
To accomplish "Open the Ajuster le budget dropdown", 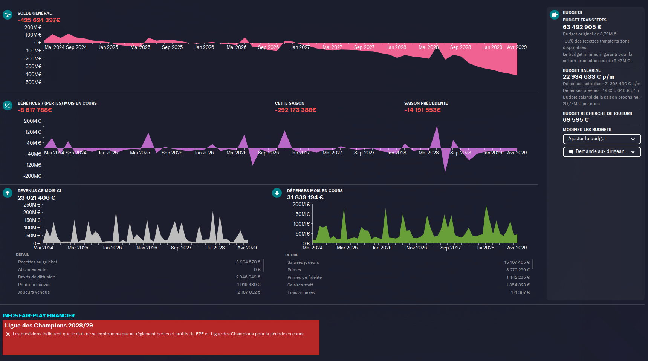I will pos(601,139).
